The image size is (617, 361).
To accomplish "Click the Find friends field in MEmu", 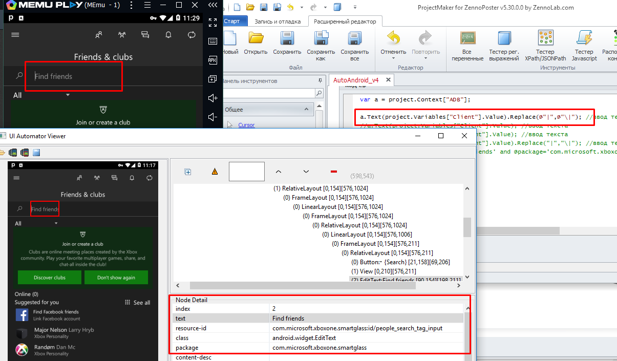I will [74, 76].
